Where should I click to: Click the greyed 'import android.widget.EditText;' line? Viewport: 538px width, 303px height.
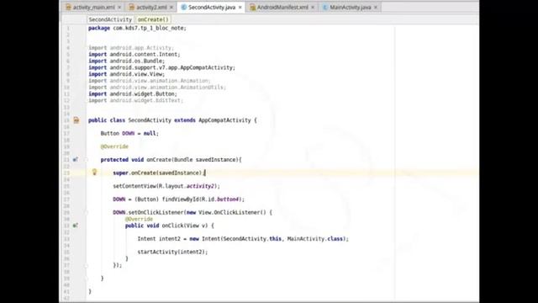pyautogui.click(x=136, y=100)
